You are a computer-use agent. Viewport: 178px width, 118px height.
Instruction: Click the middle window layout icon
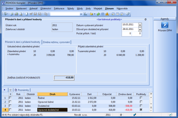pyautogui.click(x=117, y=14)
